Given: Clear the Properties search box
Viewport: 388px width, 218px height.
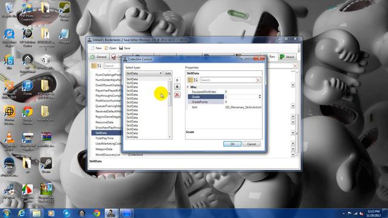Looking at the screenshot, I should pyautogui.click(x=258, y=80).
